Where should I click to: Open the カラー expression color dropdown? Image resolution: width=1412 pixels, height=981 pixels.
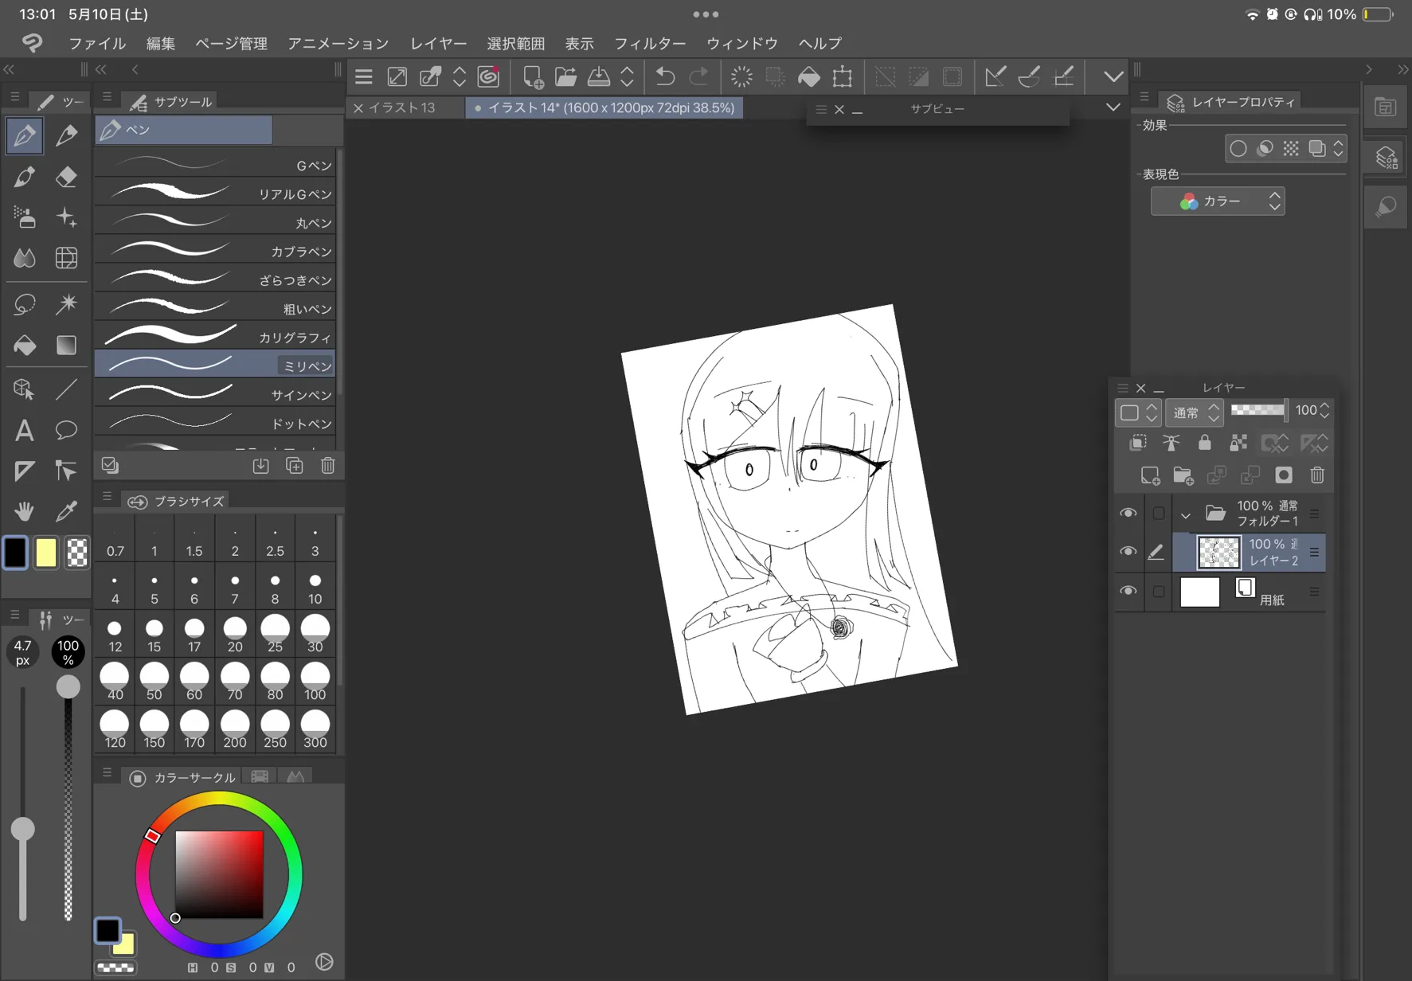1217,201
